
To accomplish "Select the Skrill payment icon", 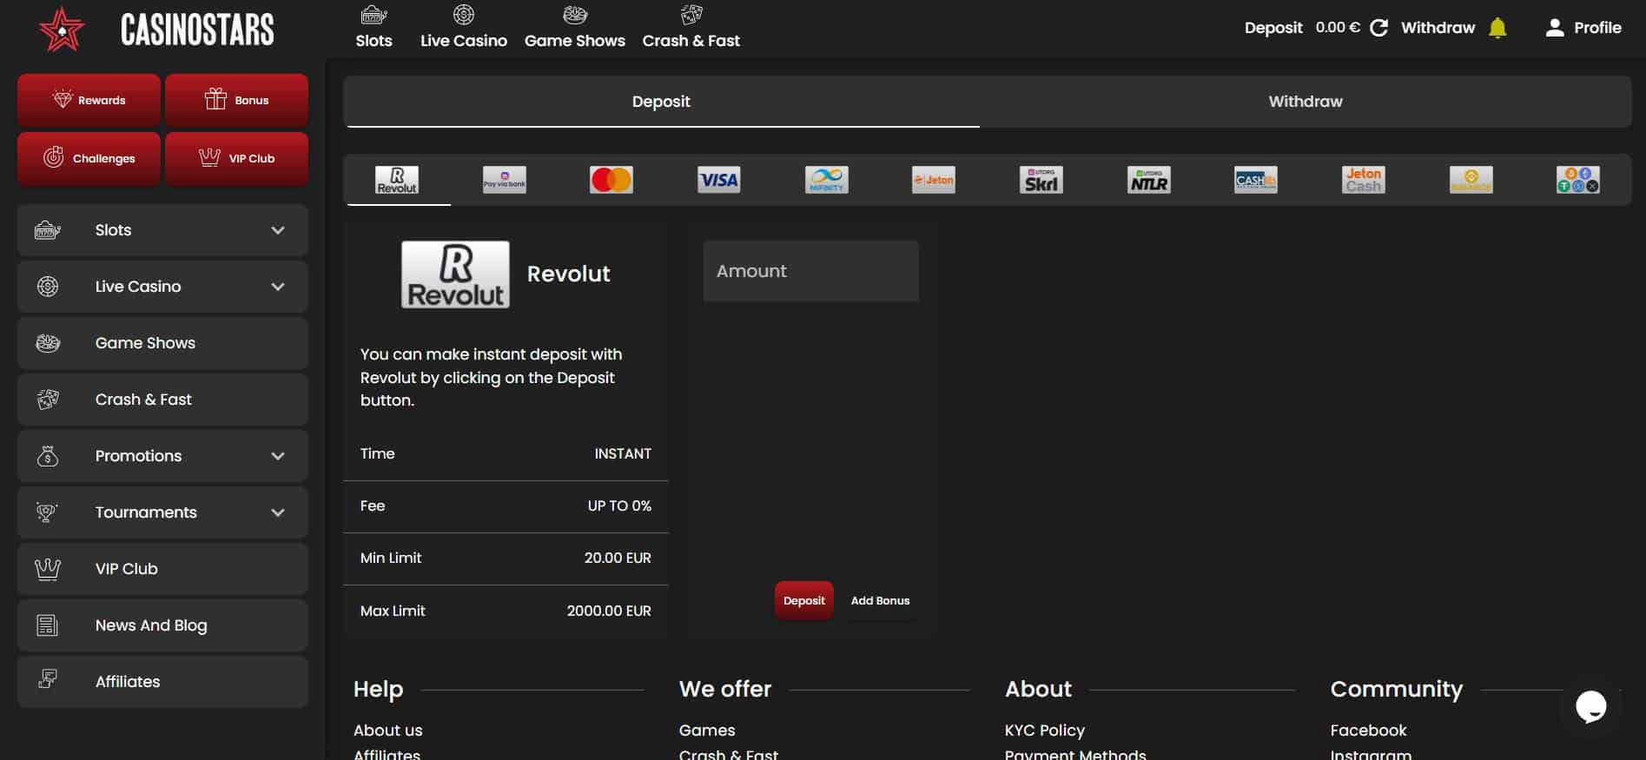I will tap(1041, 180).
